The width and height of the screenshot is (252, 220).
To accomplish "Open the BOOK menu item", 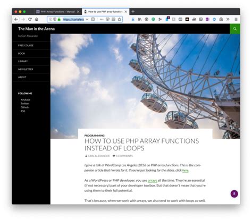I will pos(21,54).
